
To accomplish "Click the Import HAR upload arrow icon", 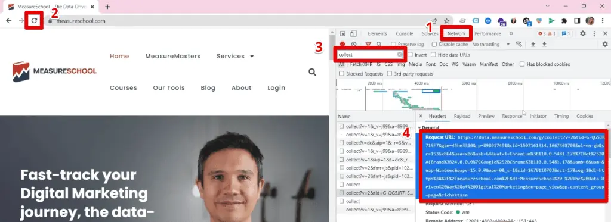I will coord(533,44).
